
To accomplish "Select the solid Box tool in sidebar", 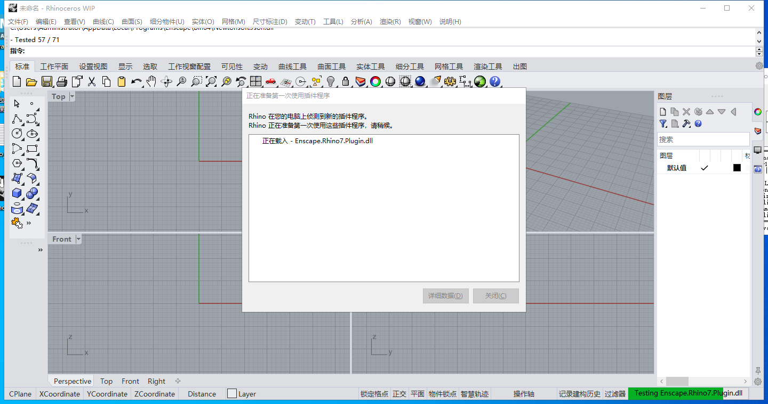I will pos(17,193).
